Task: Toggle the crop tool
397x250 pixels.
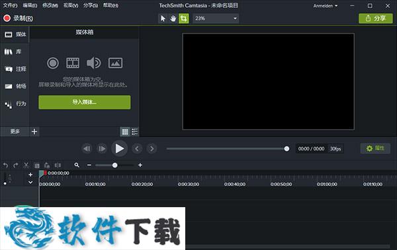Action: click(x=183, y=18)
